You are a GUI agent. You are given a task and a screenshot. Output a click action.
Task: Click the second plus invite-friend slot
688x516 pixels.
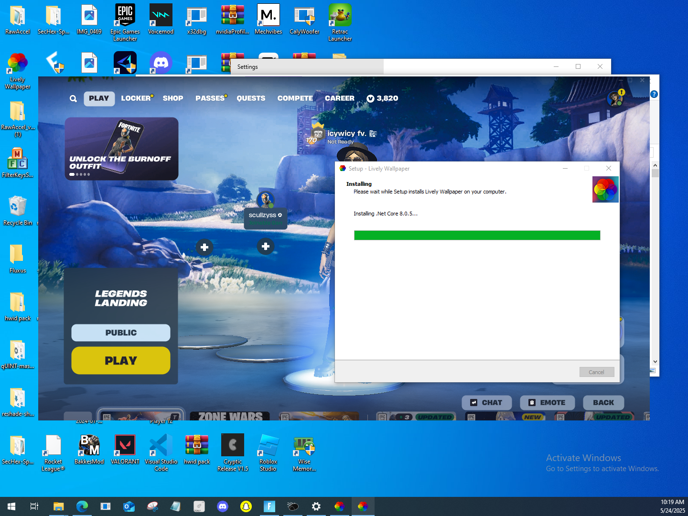(266, 246)
